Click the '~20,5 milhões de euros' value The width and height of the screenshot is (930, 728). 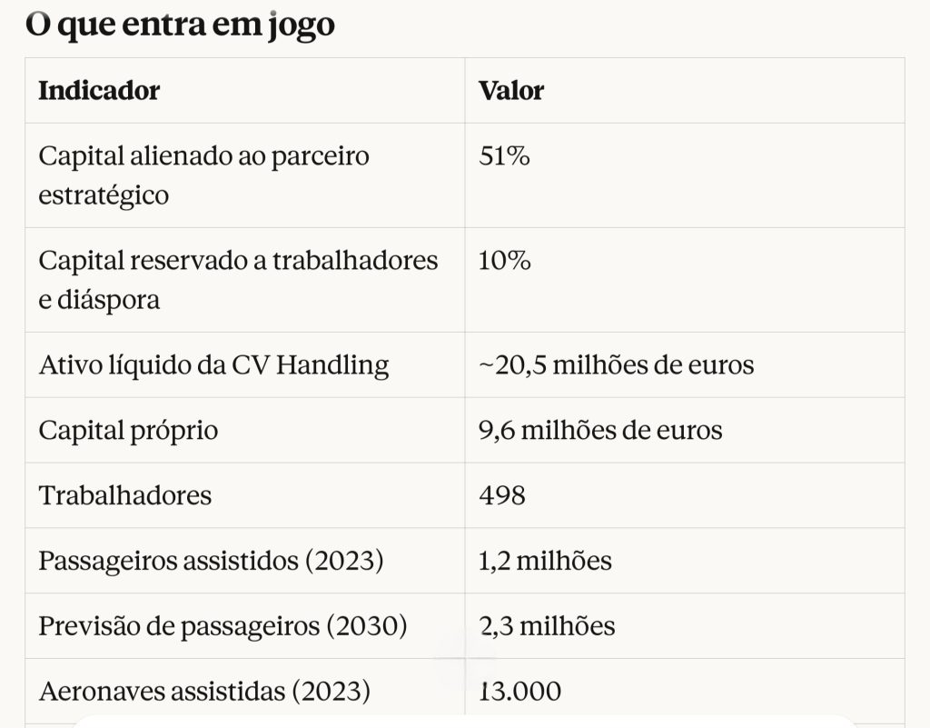tap(616, 365)
